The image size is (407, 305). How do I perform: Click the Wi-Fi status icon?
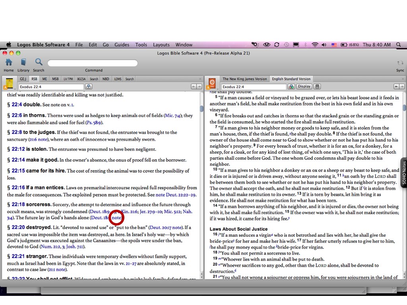pyautogui.click(x=315, y=44)
